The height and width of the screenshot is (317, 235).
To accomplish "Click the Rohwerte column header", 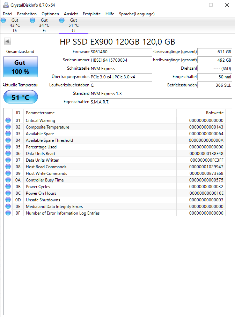I will tap(201, 113).
